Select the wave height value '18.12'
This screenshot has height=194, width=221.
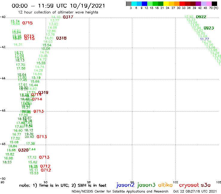[29, 130]
